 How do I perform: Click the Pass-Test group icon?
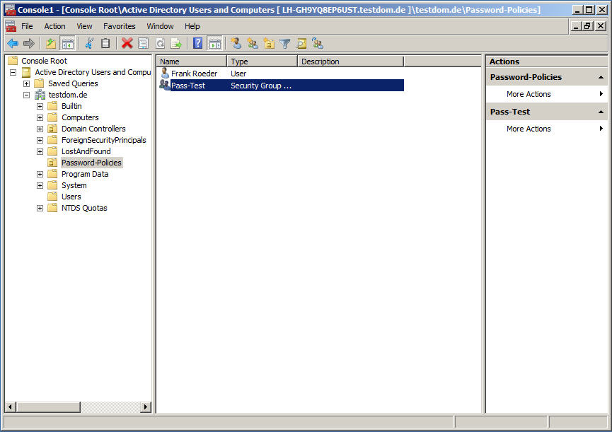pos(164,85)
